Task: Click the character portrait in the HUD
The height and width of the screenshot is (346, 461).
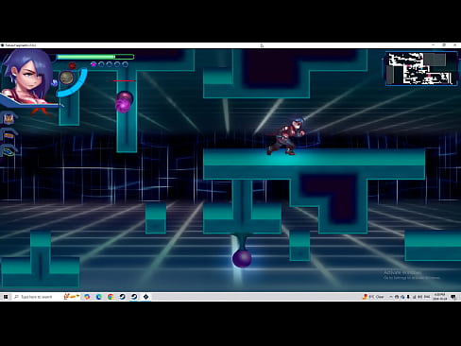Action: pos(26,77)
